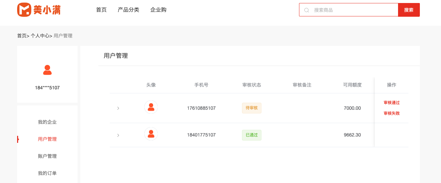The image size is (441, 183).
Task: Click the profile avatar above 184****5107
Action: (47, 70)
